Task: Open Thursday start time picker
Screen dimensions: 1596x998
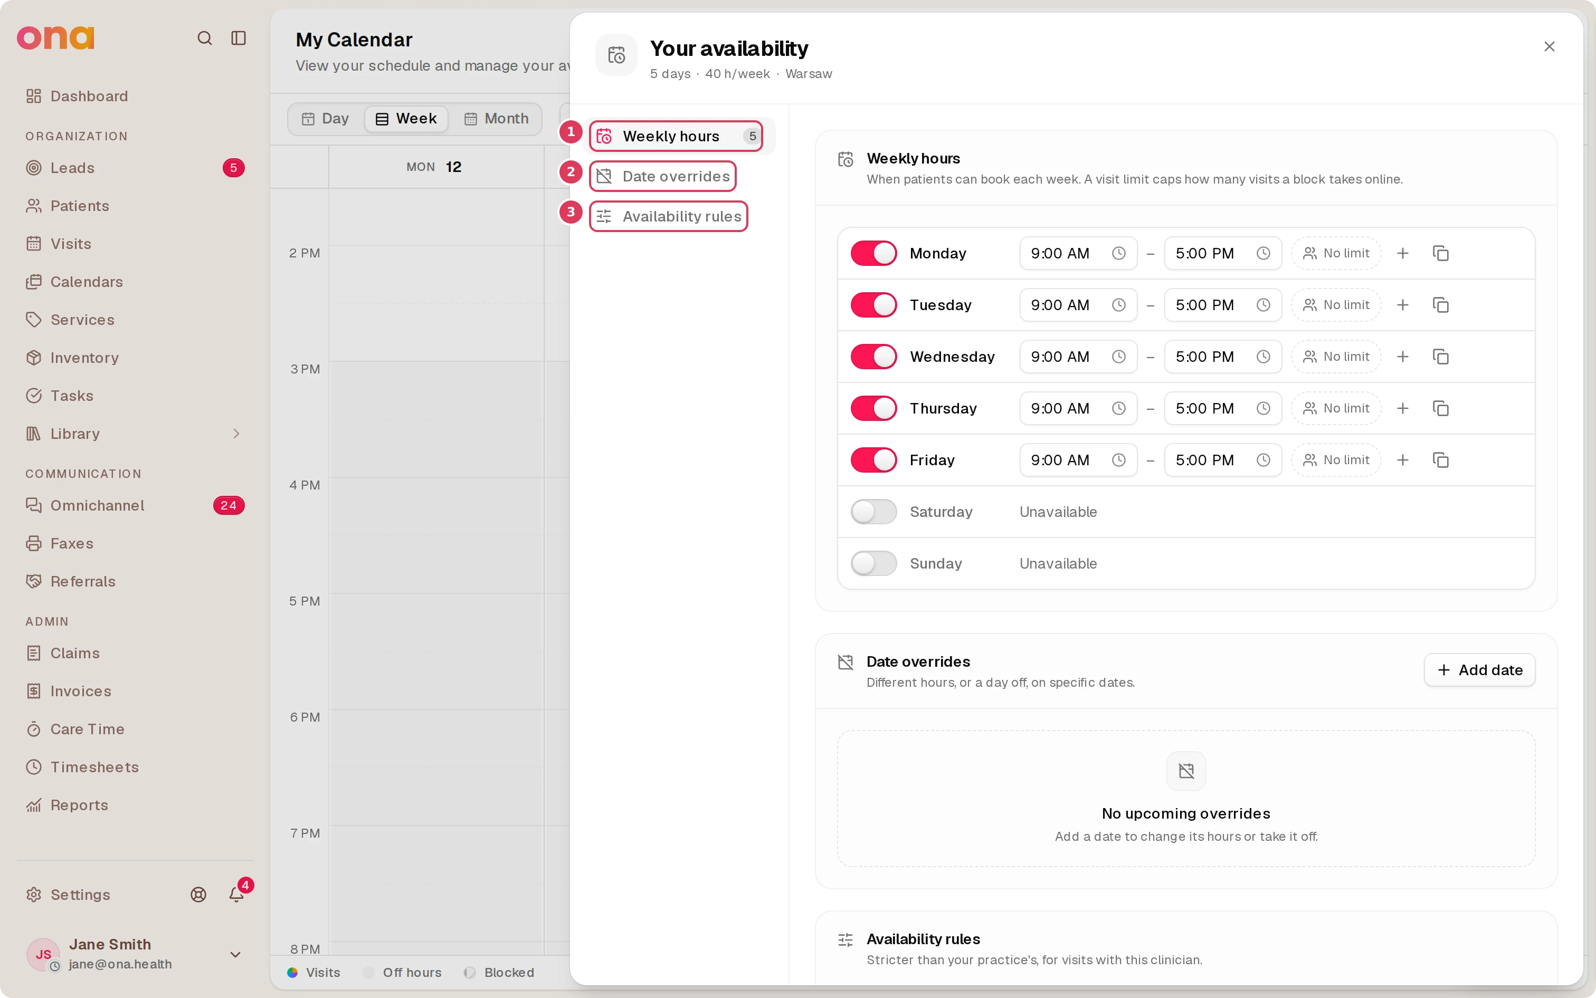Action: 1078,409
